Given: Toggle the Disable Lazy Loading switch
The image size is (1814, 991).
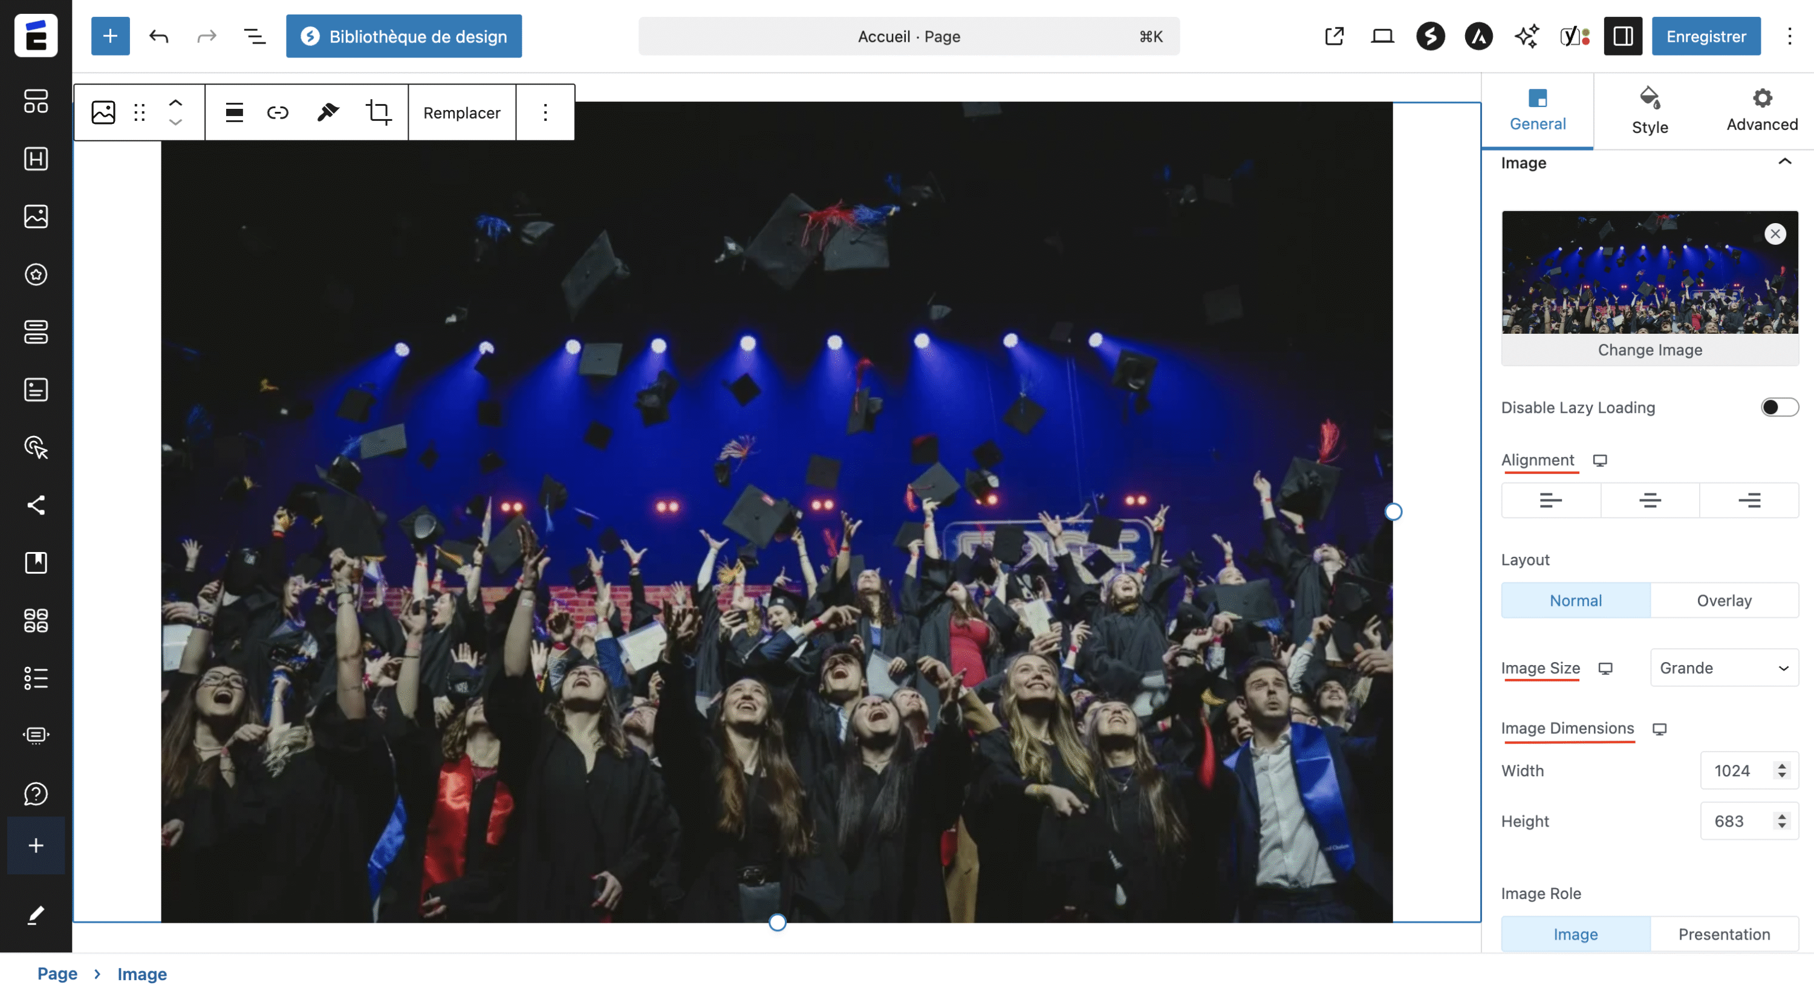Looking at the screenshot, I should [1779, 407].
